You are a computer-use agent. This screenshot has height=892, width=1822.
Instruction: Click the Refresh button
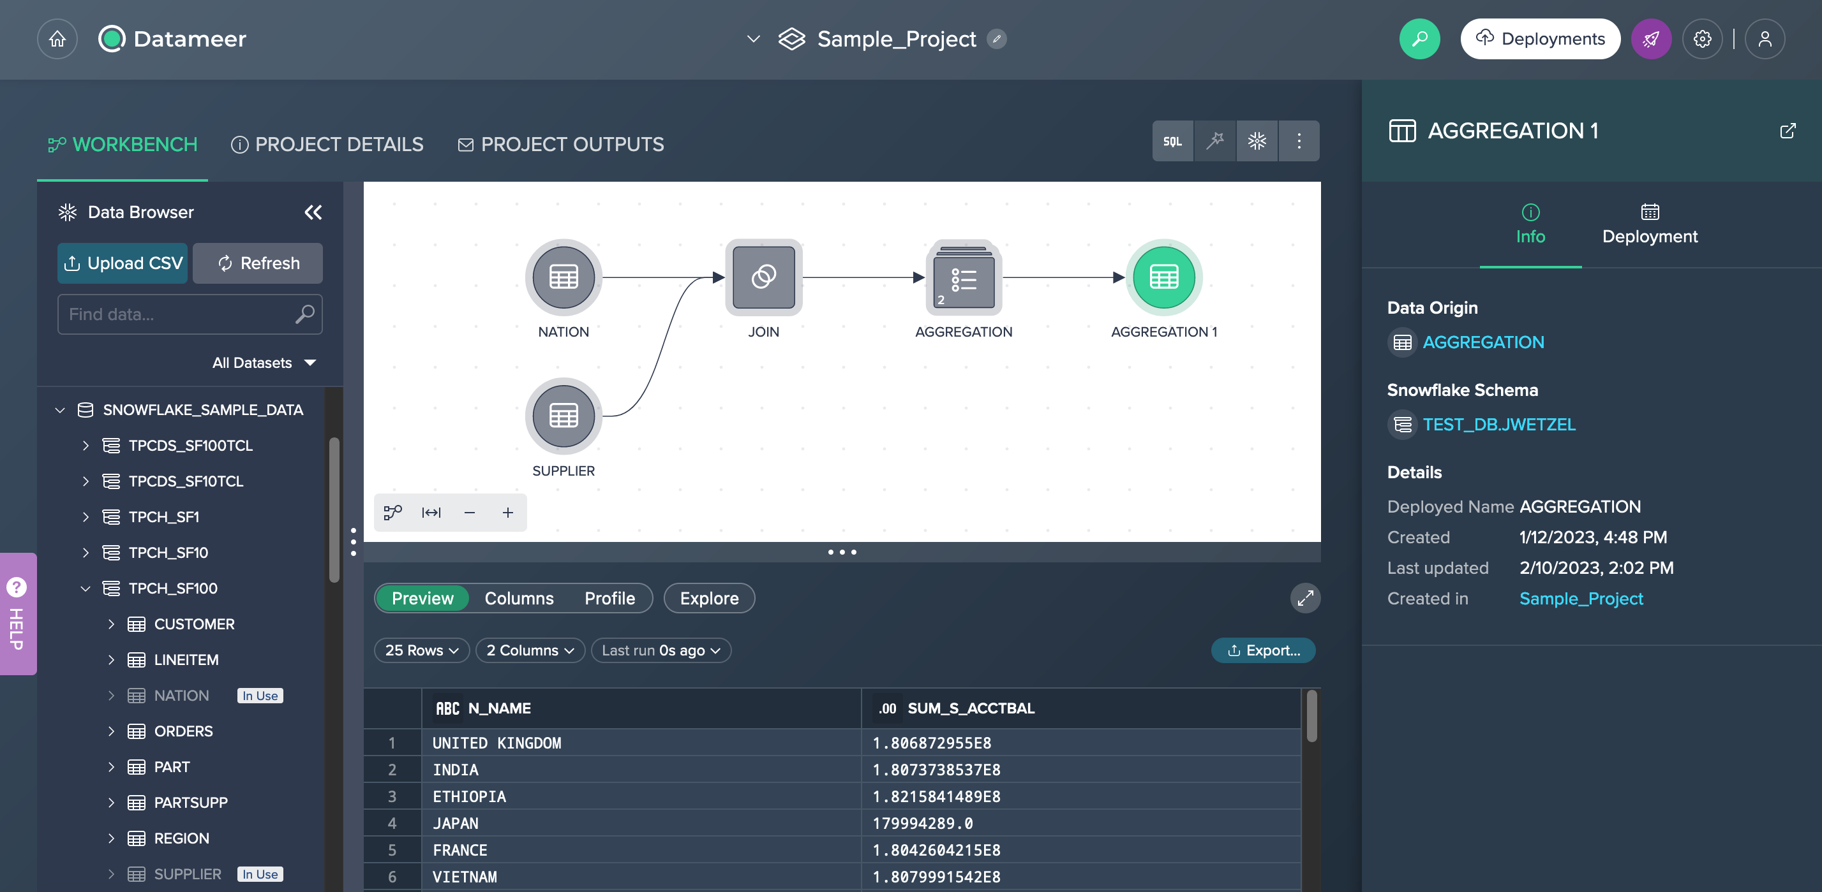tap(257, 263)
